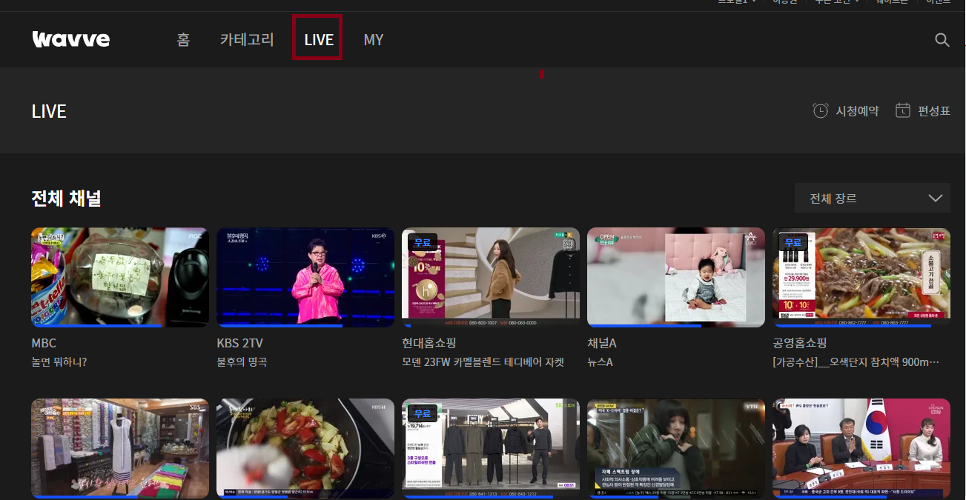Select title 모던 23FW 카멜블렌드 테디베어 자켓

coord(483,362)
